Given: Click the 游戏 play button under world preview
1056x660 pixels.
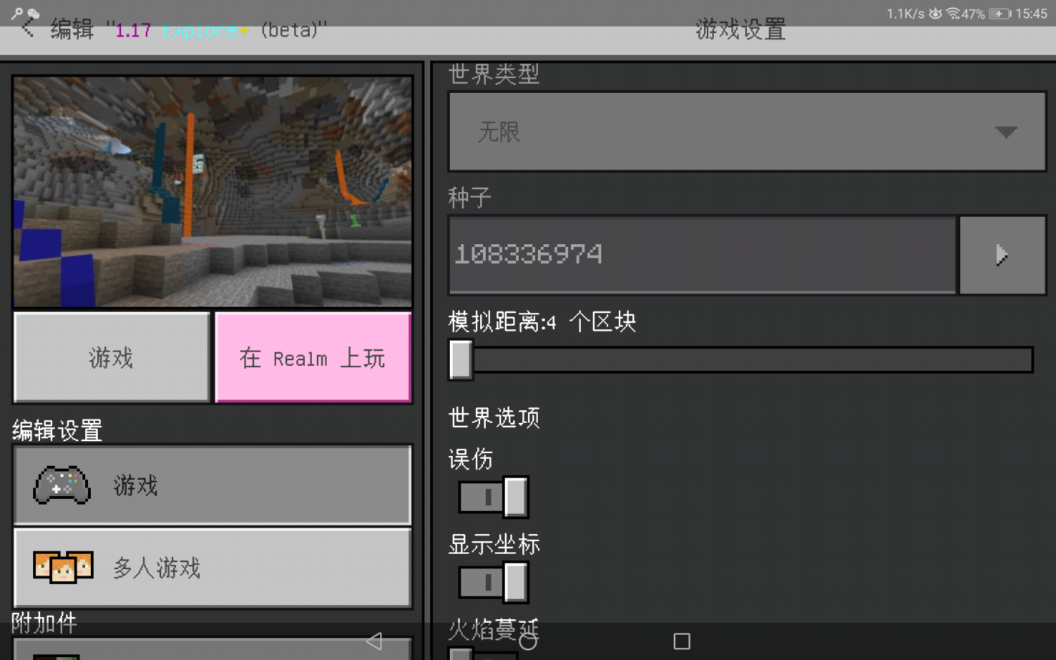Looking at the screenshot, I should click(x=112, y=357).
